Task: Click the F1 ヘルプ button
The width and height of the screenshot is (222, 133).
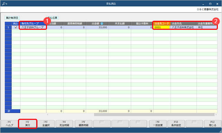Action: [9, 124]
